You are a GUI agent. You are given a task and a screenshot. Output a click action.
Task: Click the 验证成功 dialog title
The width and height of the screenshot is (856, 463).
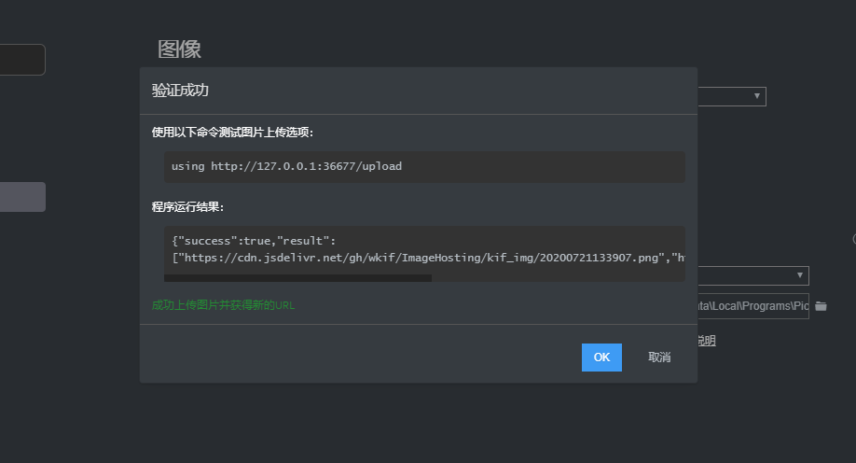point(180,91)
